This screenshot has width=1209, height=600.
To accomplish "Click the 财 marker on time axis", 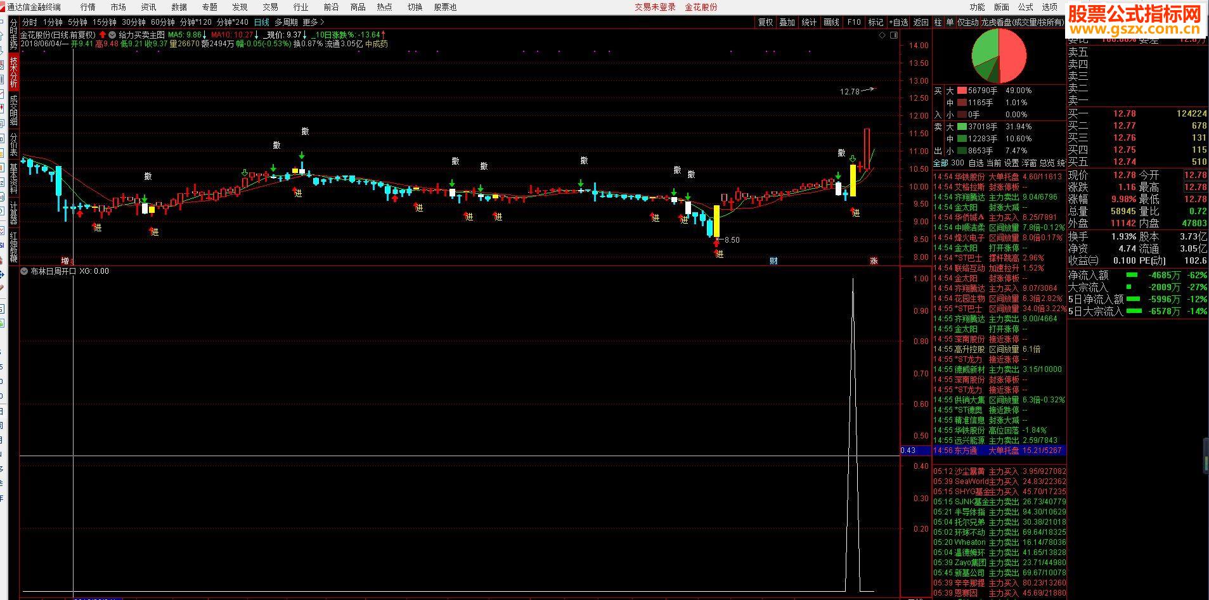I will pos(773,260).
